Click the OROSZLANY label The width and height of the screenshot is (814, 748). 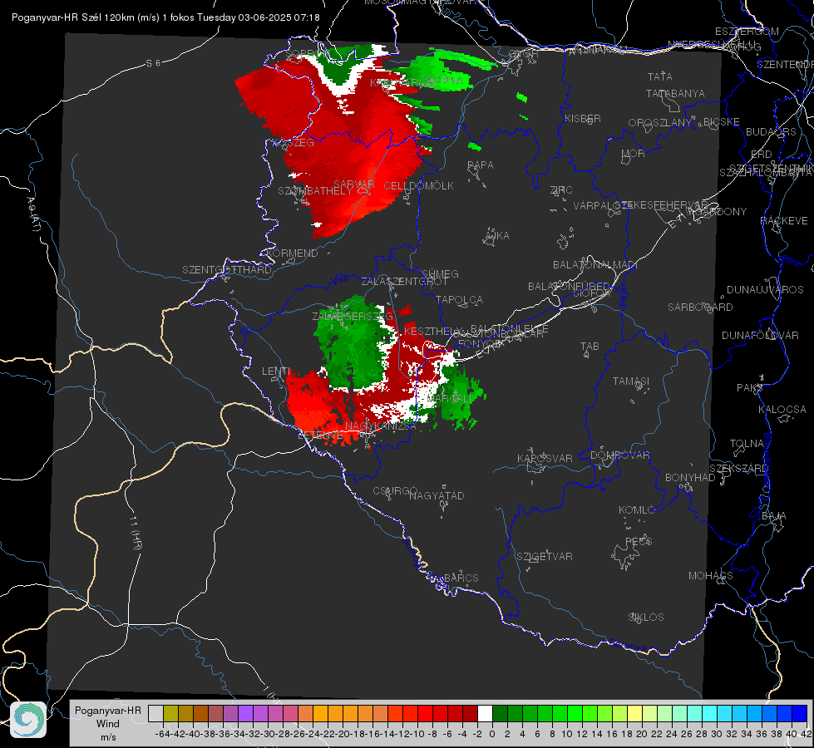pyautogui.click(x=660, y=122)
